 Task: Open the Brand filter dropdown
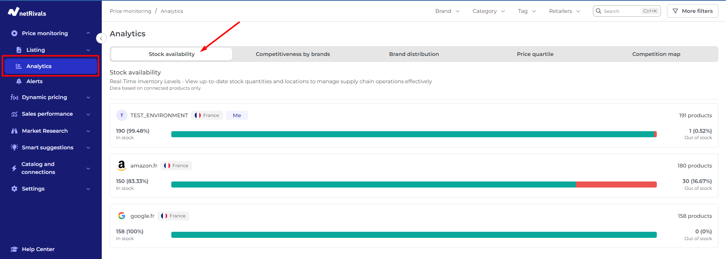click(447, 11)
